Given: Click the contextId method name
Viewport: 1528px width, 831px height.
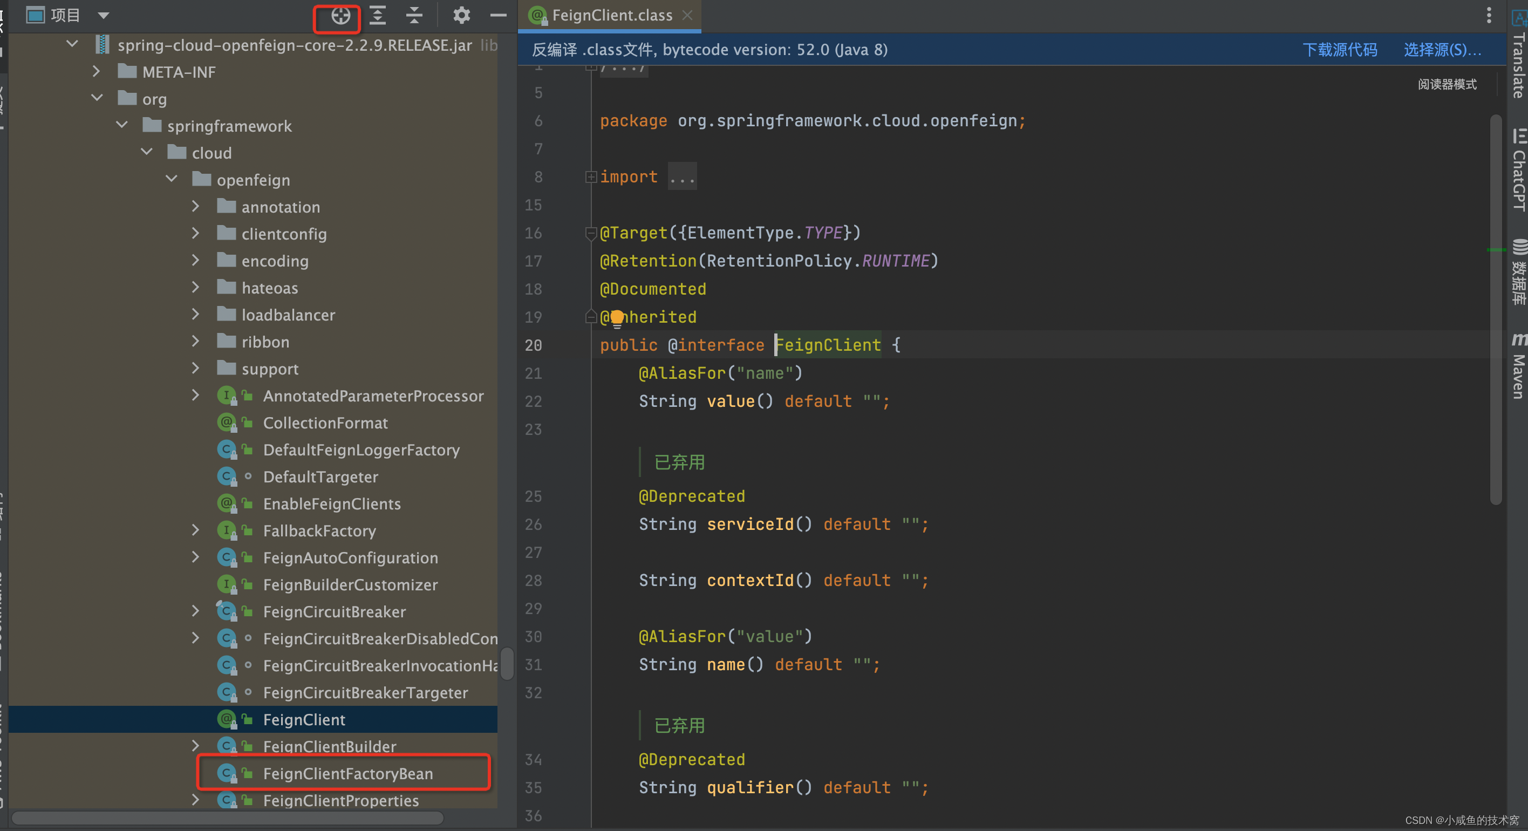Looking at the screenshot, I should click(750, 580).
